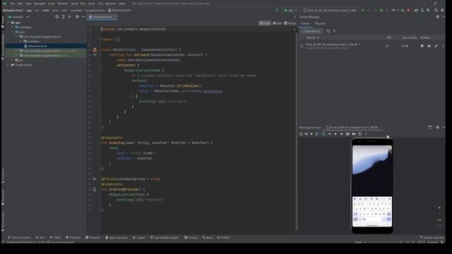Screen dimensions: 452x254
Task: Open Search Everywhere magnifier icon
Action: coord(436,10)
